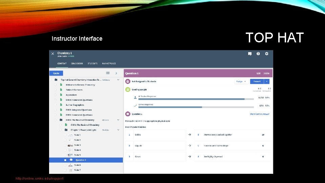This screenshot has width=325, height=183.
Task: Click the Table of Contents page icon
Action: coord(61,89)
